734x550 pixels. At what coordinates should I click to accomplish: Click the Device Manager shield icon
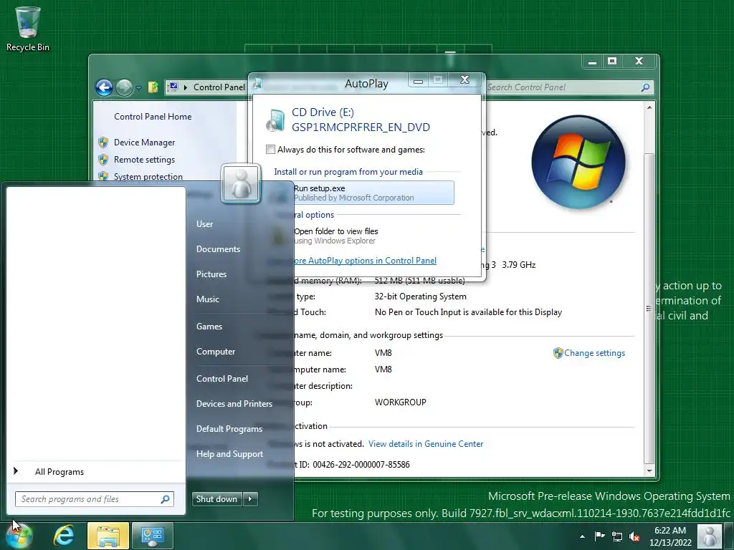[103, 143]
